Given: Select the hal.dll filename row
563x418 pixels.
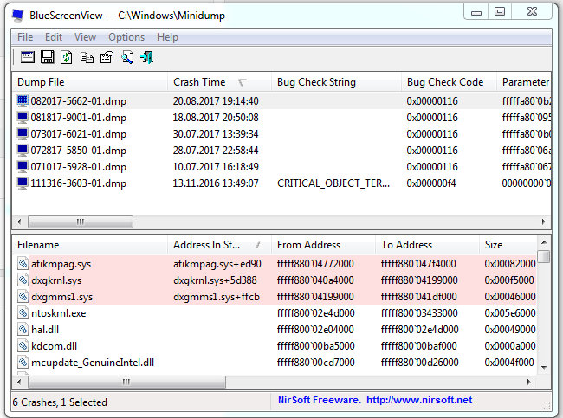Looking at the screenshot, I should [x=45, y=330].
